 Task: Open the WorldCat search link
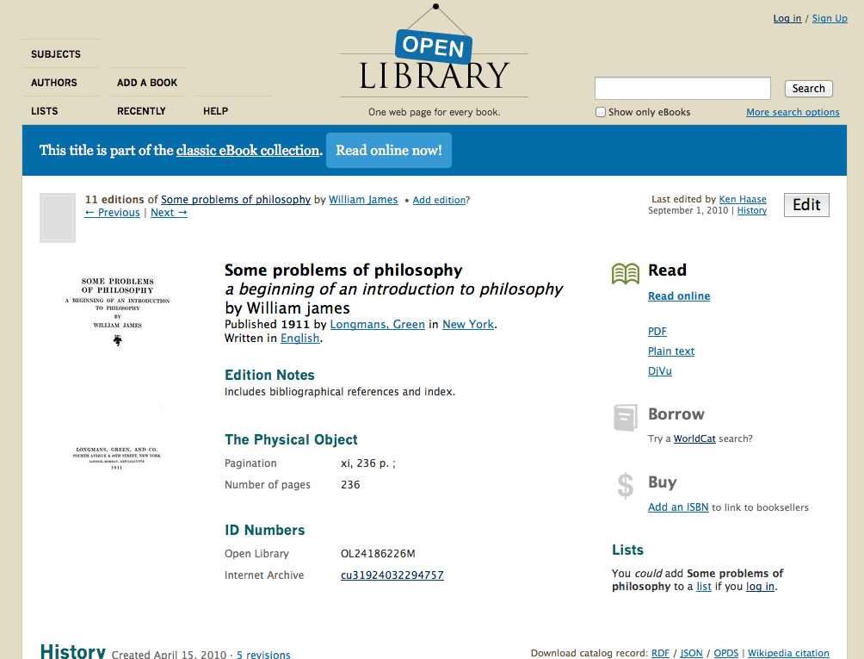694,439
